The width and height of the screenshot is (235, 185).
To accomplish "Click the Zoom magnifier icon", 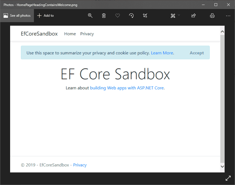I will 90,16.
